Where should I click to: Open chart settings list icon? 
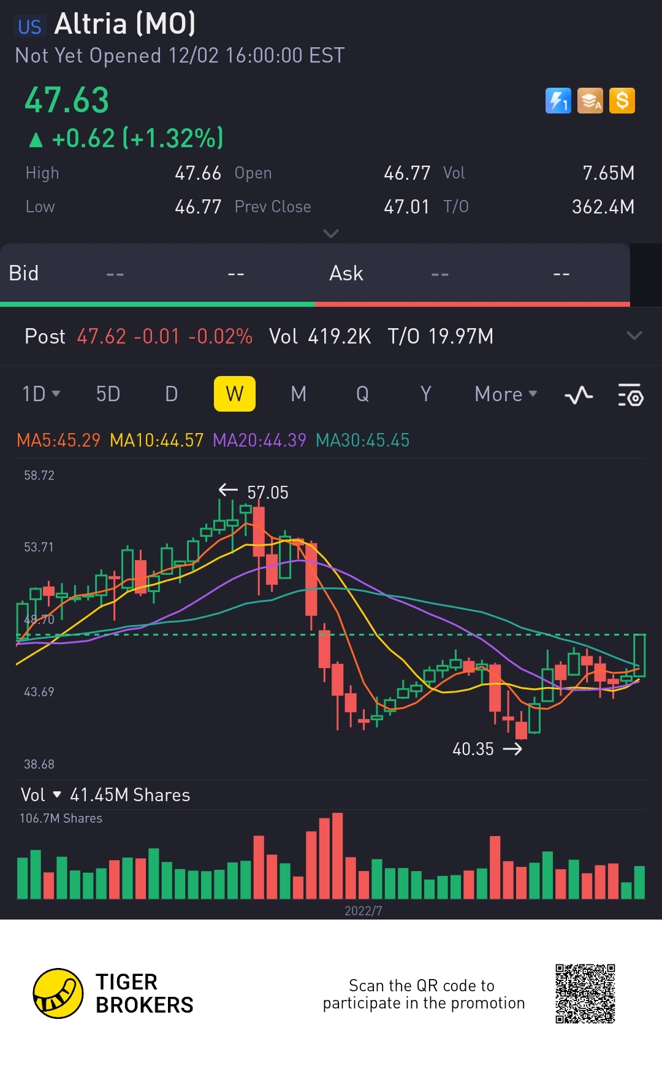630,395
